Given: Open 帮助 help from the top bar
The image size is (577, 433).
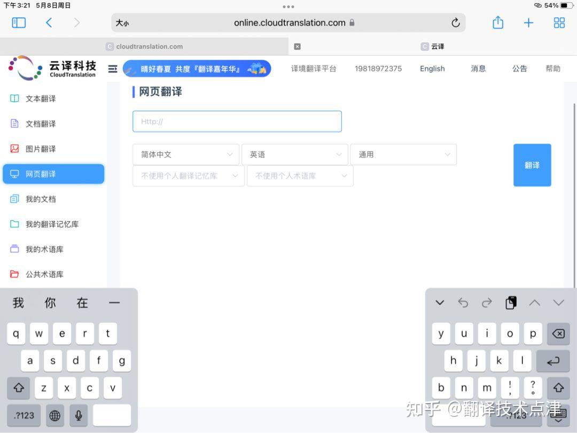Looking at the screenshot, I should pos(553,68).
